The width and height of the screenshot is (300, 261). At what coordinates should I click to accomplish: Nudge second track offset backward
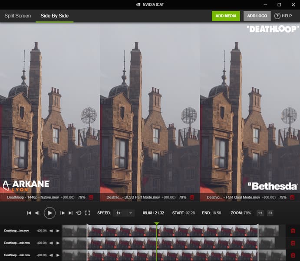51,243
